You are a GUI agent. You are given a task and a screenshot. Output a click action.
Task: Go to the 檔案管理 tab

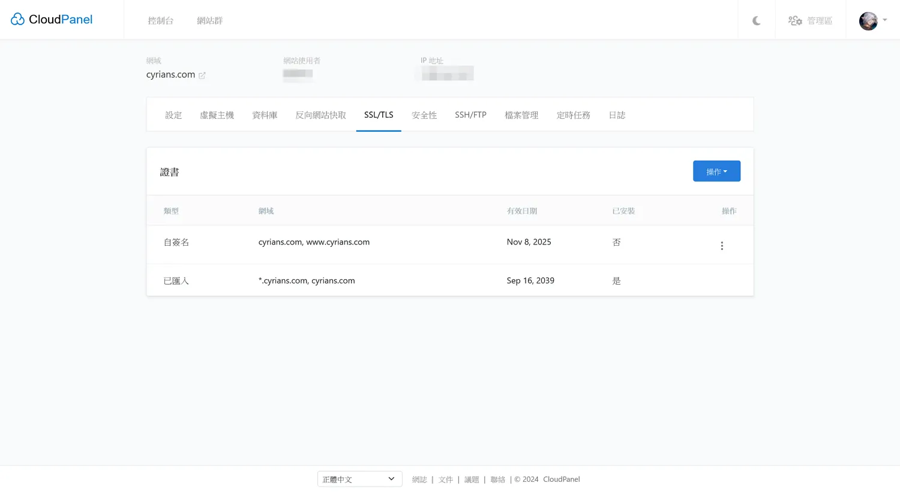[x=521, y=115]
